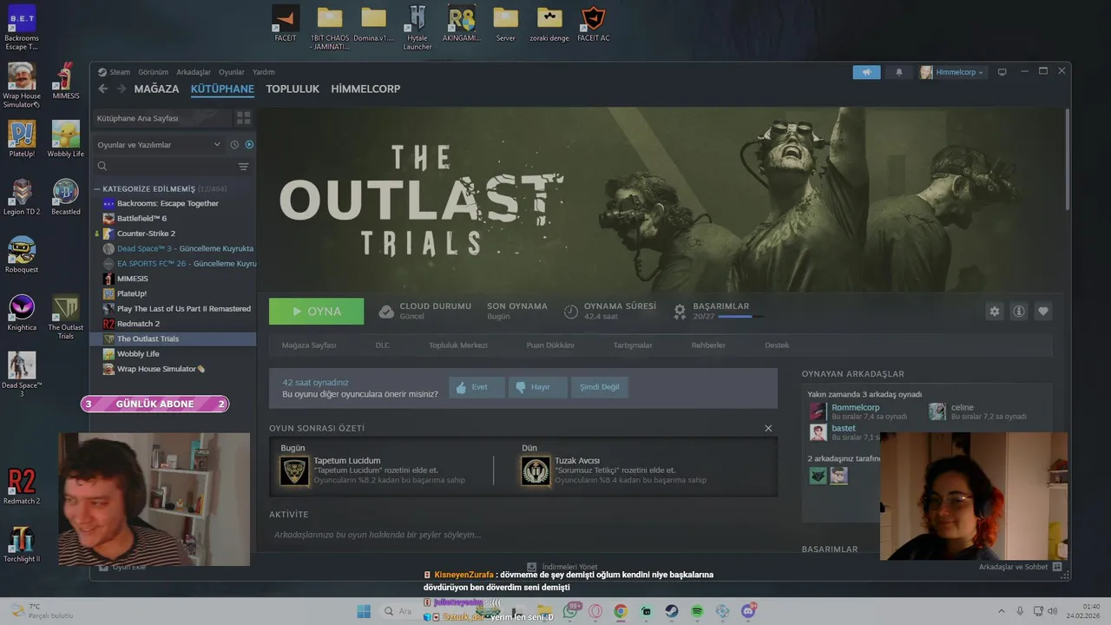This screenshot has height=625, width=1111.
Task: Open HİMMELCORP profile tab
Action: pyautogui.click(x=365, y=89)
